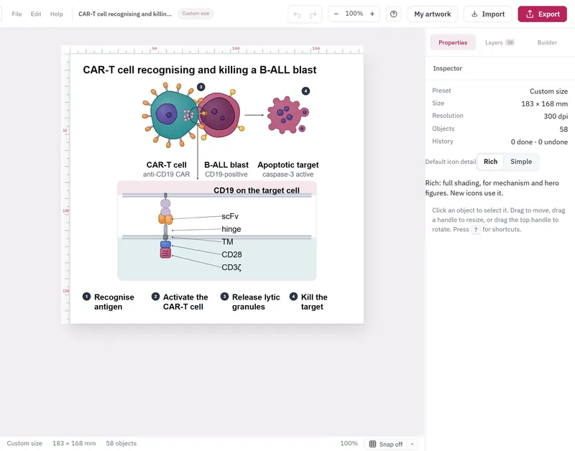Open the help question mark icon
575x451 pixels.
point(393,14)
